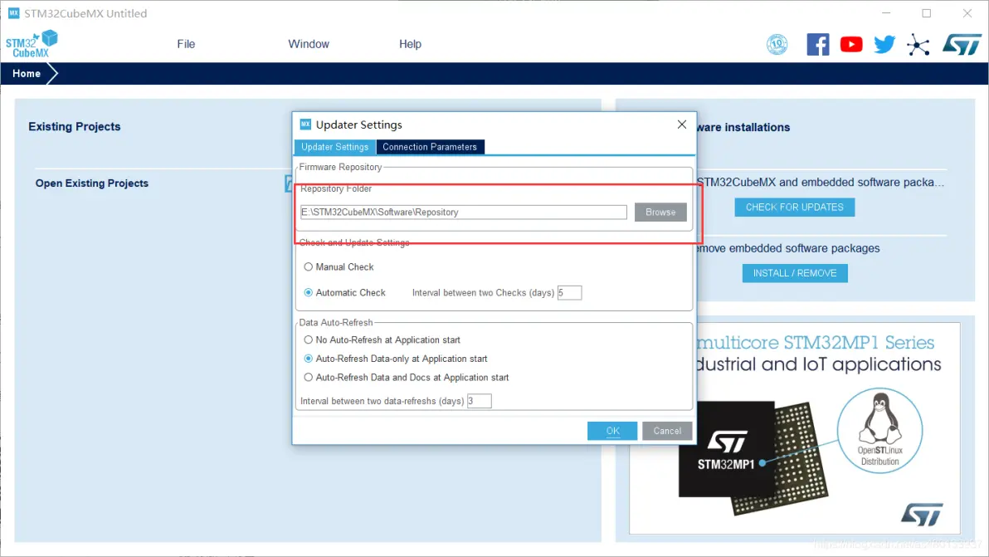Viewport: 989px width, 557px height.
Task: Open the Twitter bird icon
Action: point(884,44)
